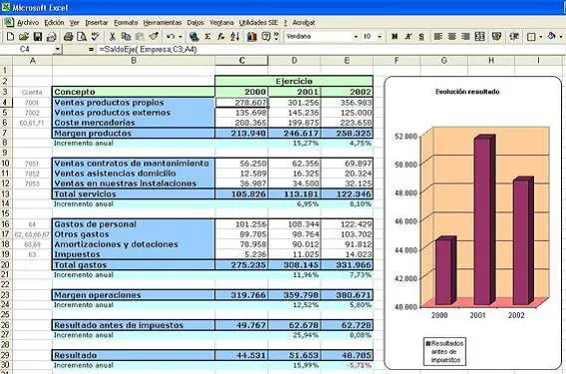Image resolution: width=566 pixels, height=374 pixels.
Task: Open the Help question mark toolbar icon
Action: [x=266, y=37]
